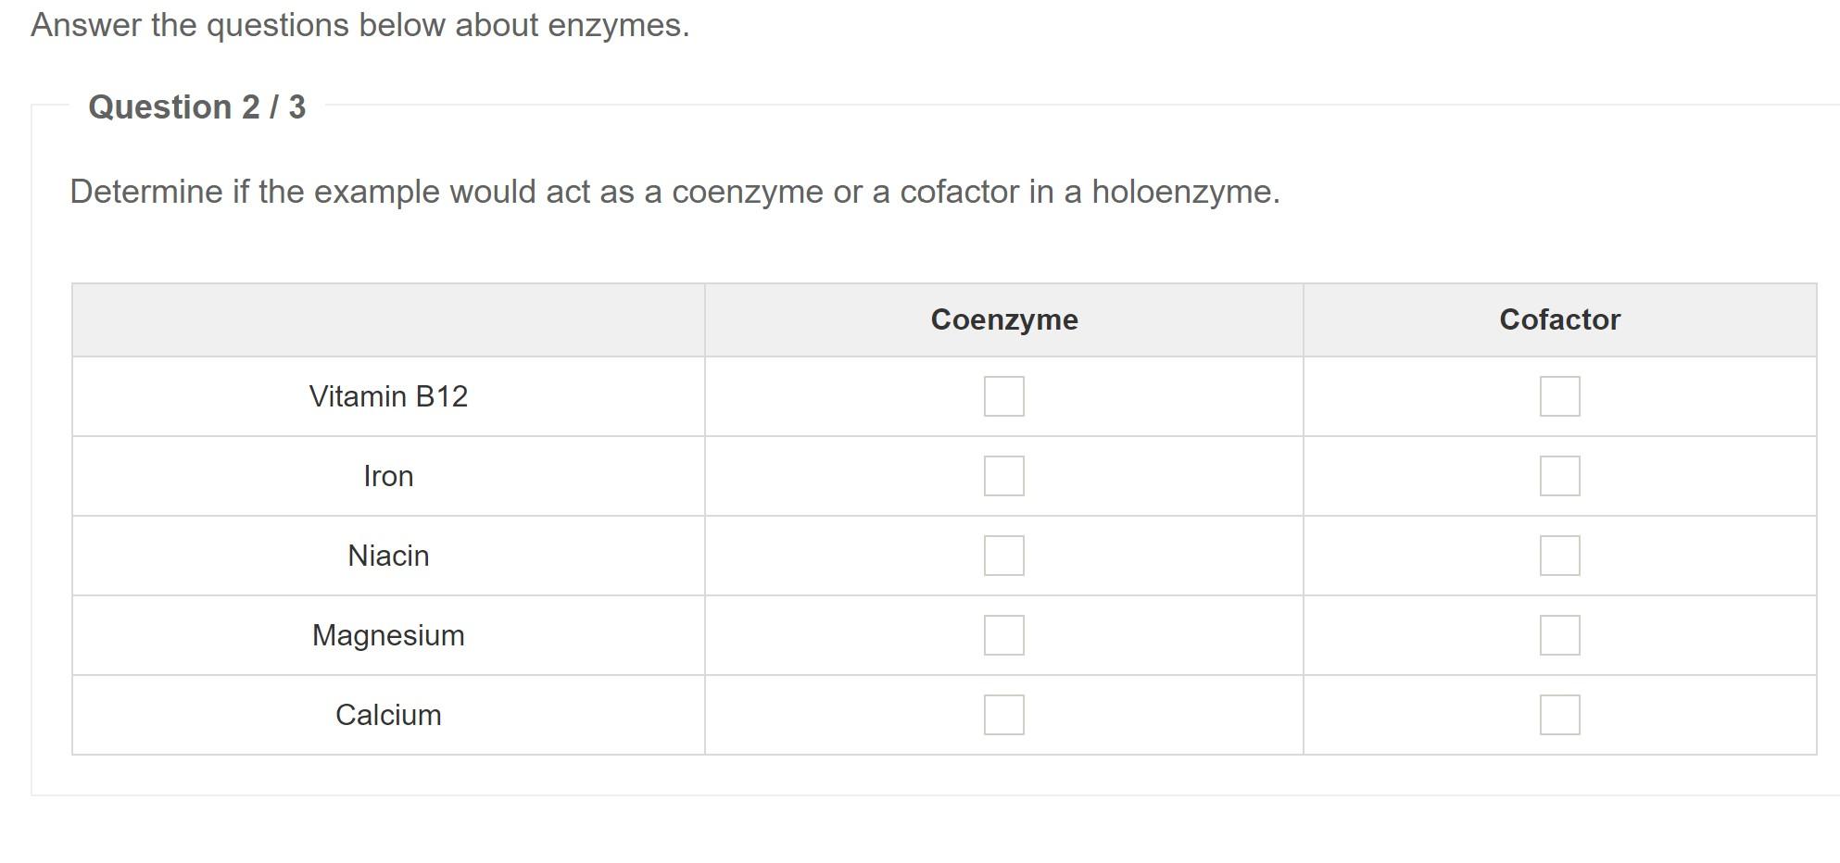Click the Niacin row label
Screen dimensions: 1840x863
(388, 556)
